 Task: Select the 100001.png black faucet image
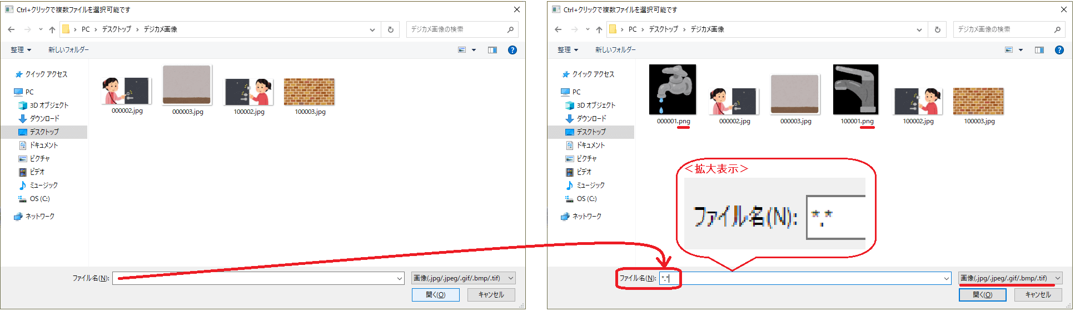click(856, 89)
